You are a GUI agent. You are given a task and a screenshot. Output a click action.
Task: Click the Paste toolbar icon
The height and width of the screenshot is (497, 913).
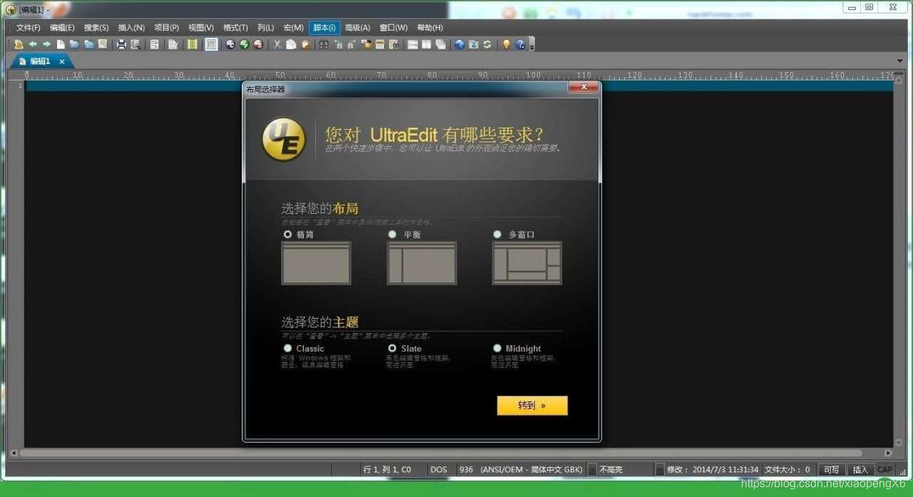(x=305, y=44)
